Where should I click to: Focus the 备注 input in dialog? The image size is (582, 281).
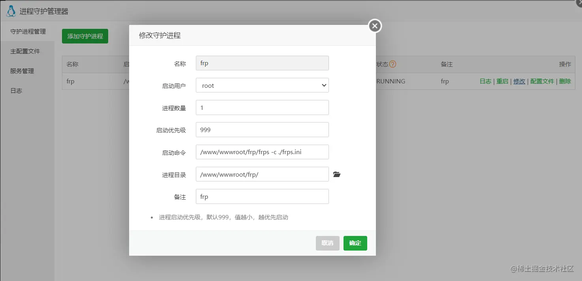tap(262, 196)
